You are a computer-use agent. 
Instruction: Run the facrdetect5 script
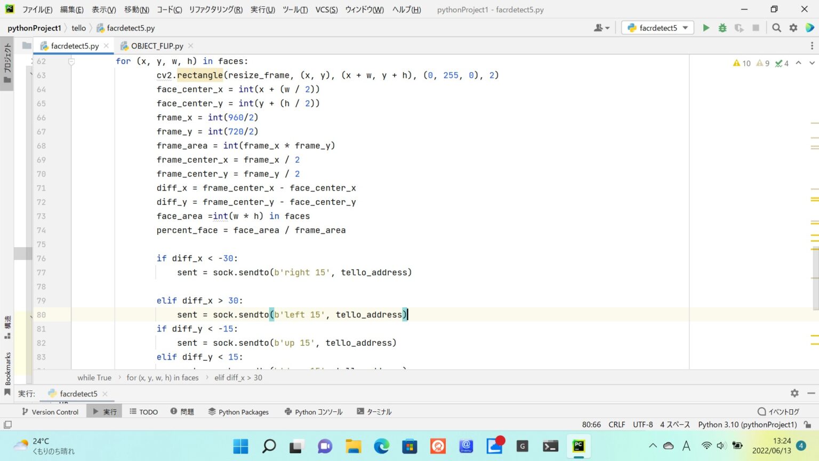click(706, 27)
